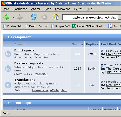Open the Development category heading

[x=19, y=37]
